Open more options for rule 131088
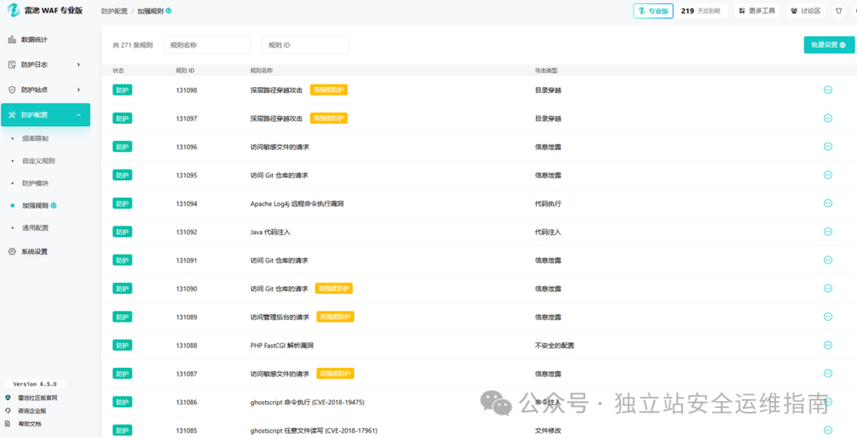Viewport: 857px width, 438px height. pos(828,345)
